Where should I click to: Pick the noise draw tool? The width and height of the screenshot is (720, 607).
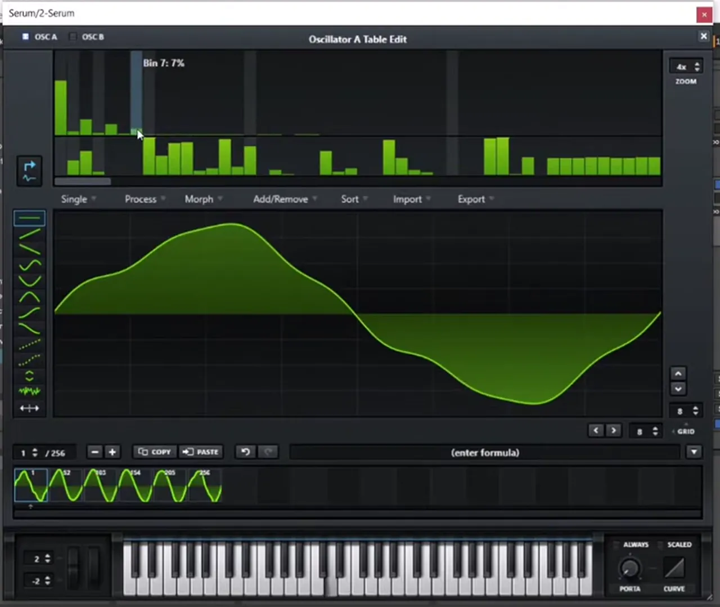click(x=29, y=391)
